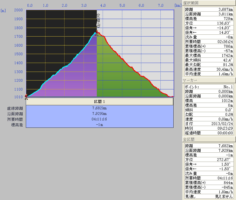Click the hiker icon at the summit
Screen dimensions: 236x200
click(97, 33)
